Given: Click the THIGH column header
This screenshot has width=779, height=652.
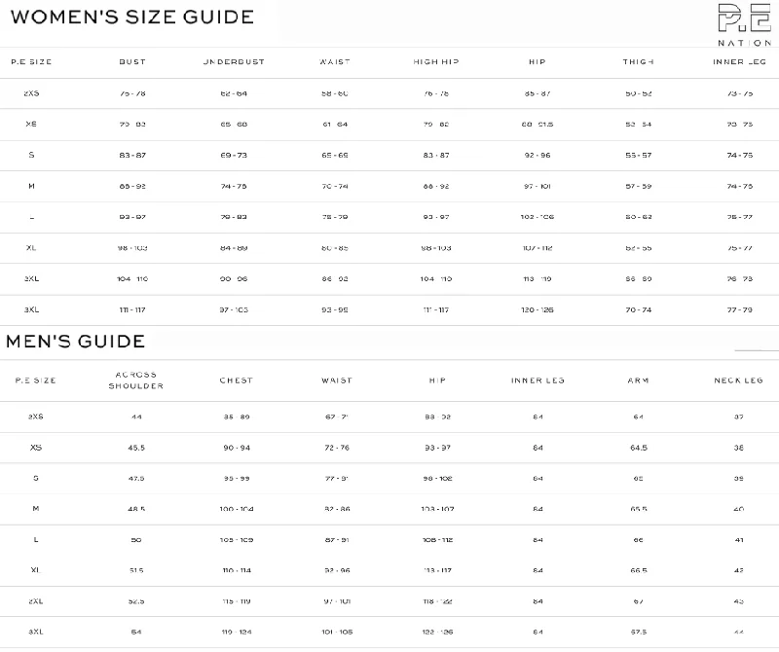Looking at the screenshot, I should click(639, 62).
